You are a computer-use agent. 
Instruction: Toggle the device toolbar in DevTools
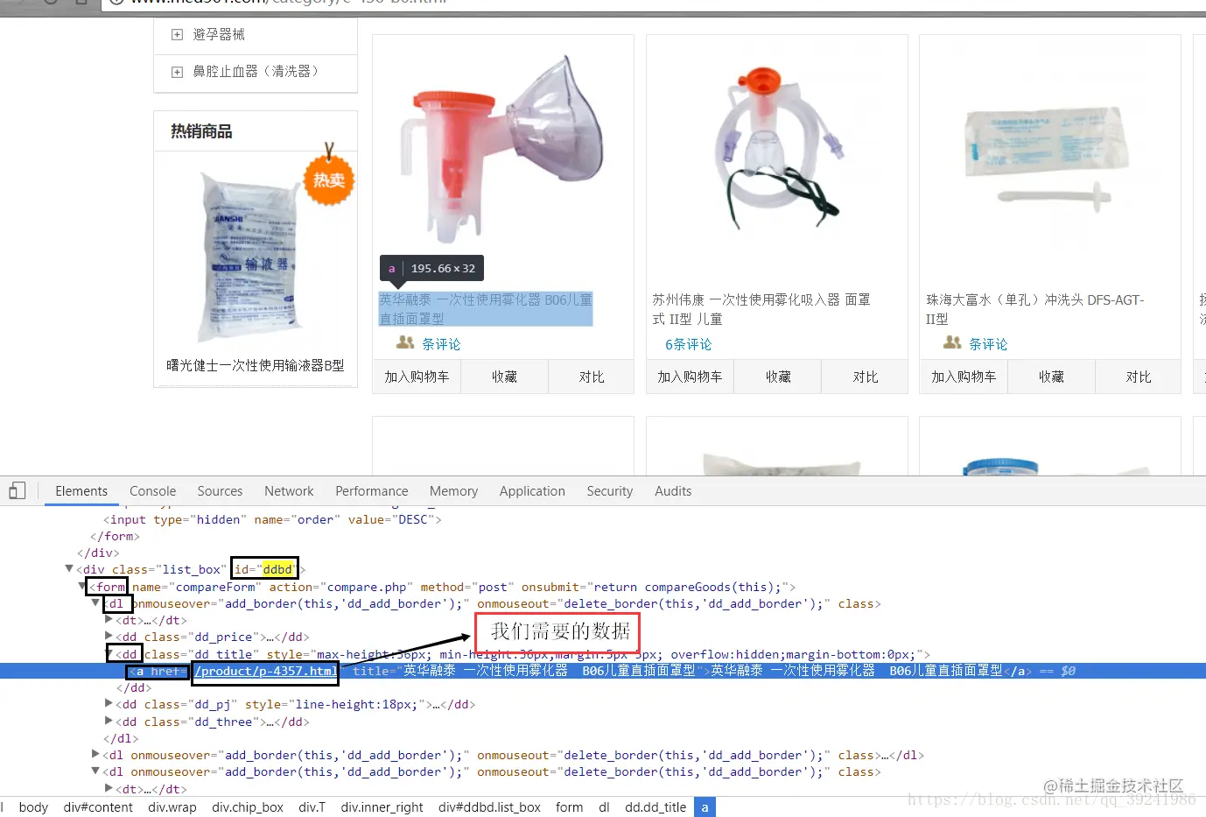(x=16, y=490)
